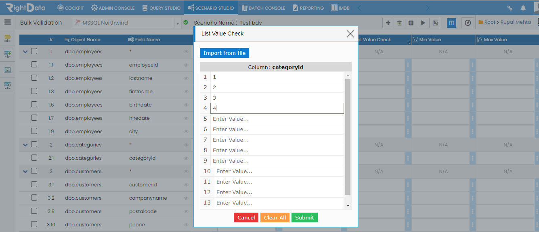The width and height of the screenshot is (539, 232).
Task: Click the row 5 Enter Value field
Action: coord(277,119)
